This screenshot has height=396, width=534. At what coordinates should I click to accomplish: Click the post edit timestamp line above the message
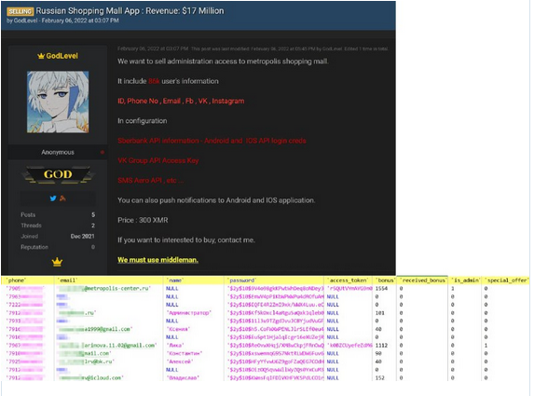[253, 48]
